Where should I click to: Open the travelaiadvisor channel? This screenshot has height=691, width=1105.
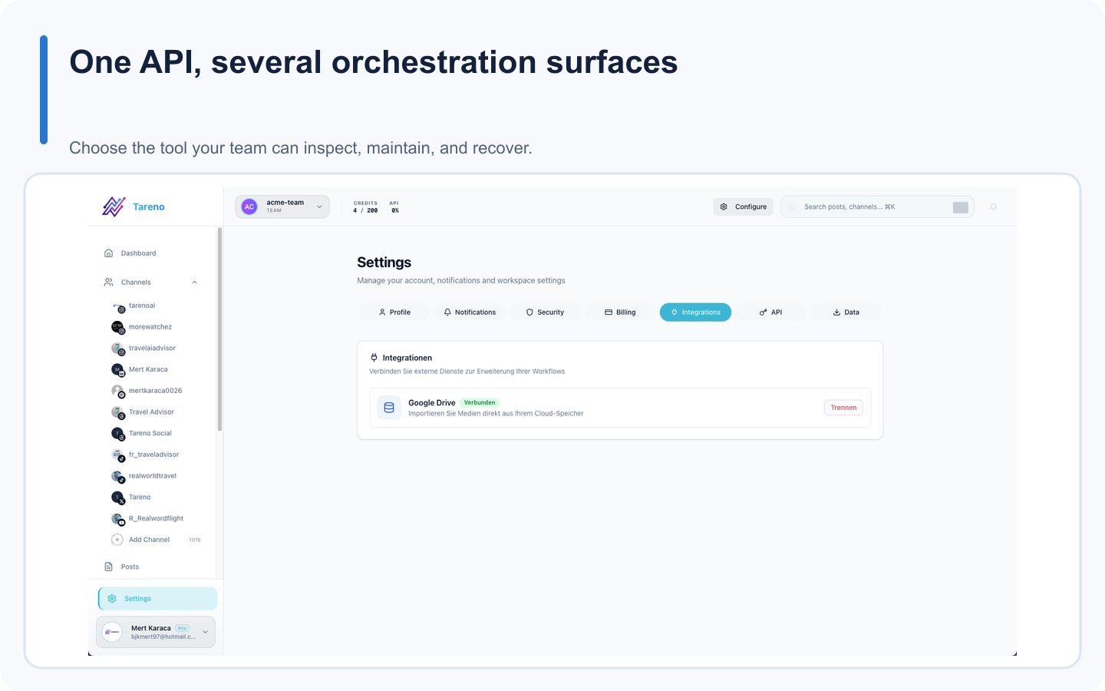152,349
